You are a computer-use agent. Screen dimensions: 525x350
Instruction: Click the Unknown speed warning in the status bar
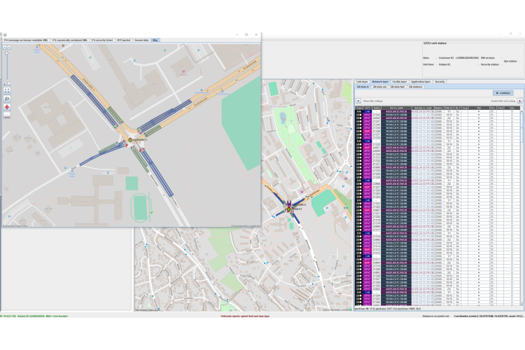click(x=245, y=316)
